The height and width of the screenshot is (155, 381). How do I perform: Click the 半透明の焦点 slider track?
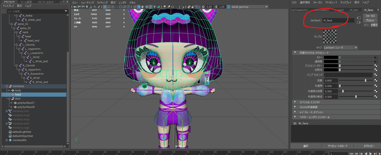[356, 97]
